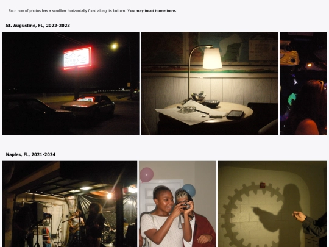Open the gear shadow hand puppet photo
The width and height of the screenshot is (329, 247).
tap(272, 204)
